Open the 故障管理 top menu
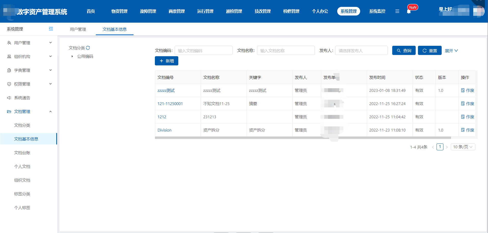The height and width of the screenshot is (233, 488). coord(148,11)
